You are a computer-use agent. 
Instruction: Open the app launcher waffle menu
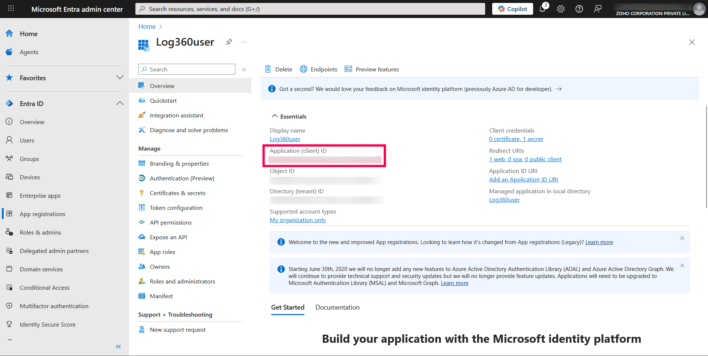coord(11,8)
